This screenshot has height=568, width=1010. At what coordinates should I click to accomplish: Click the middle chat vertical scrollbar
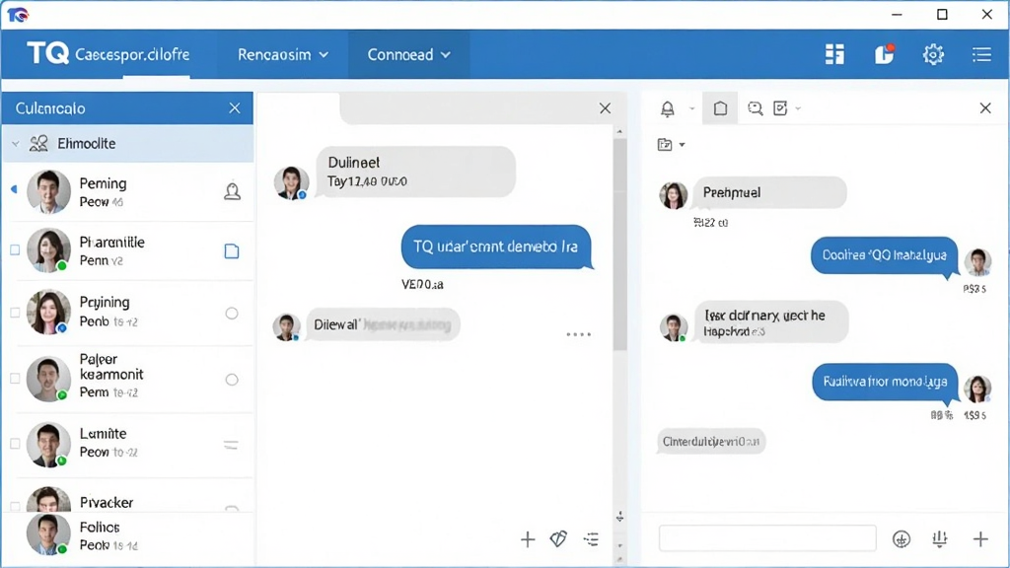coord(619,245)
